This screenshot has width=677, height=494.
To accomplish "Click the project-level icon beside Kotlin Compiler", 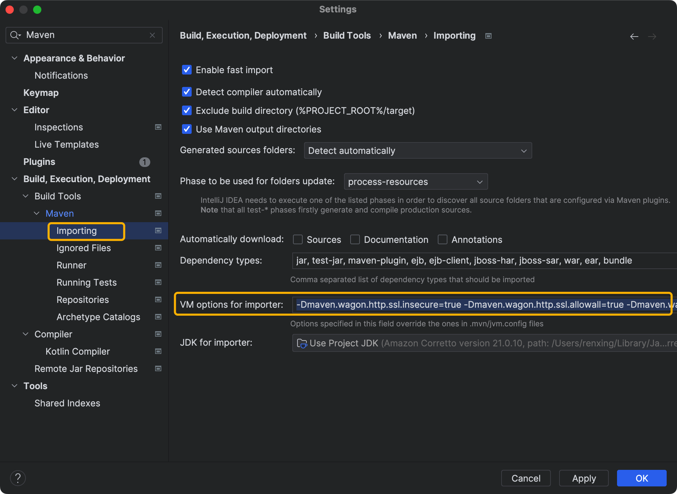I will tap(158, 352).
